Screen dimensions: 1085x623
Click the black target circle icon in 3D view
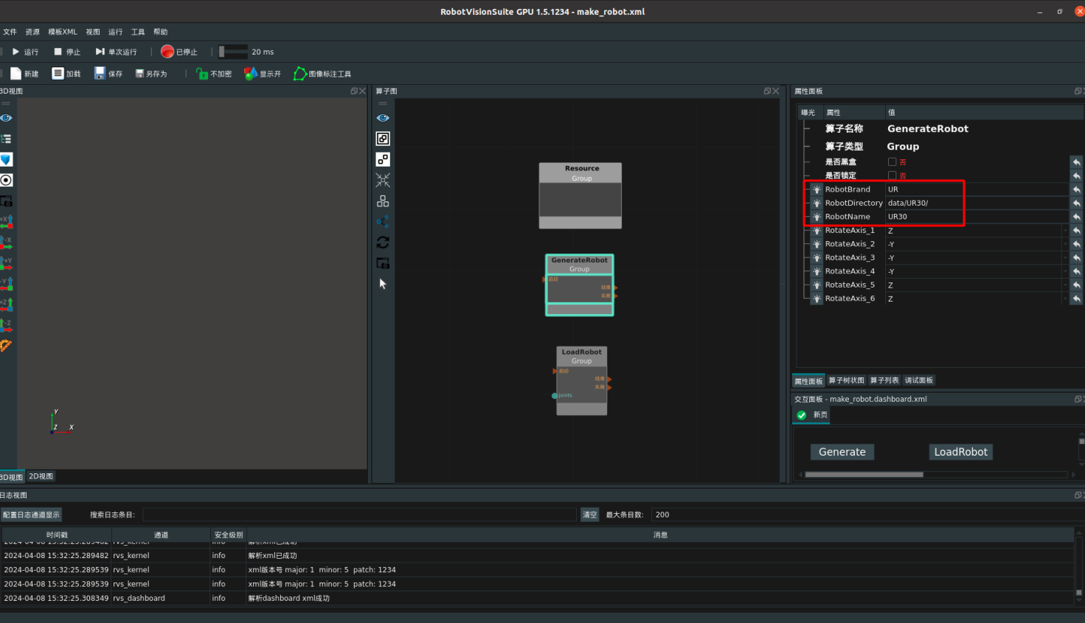coord(7,180)
